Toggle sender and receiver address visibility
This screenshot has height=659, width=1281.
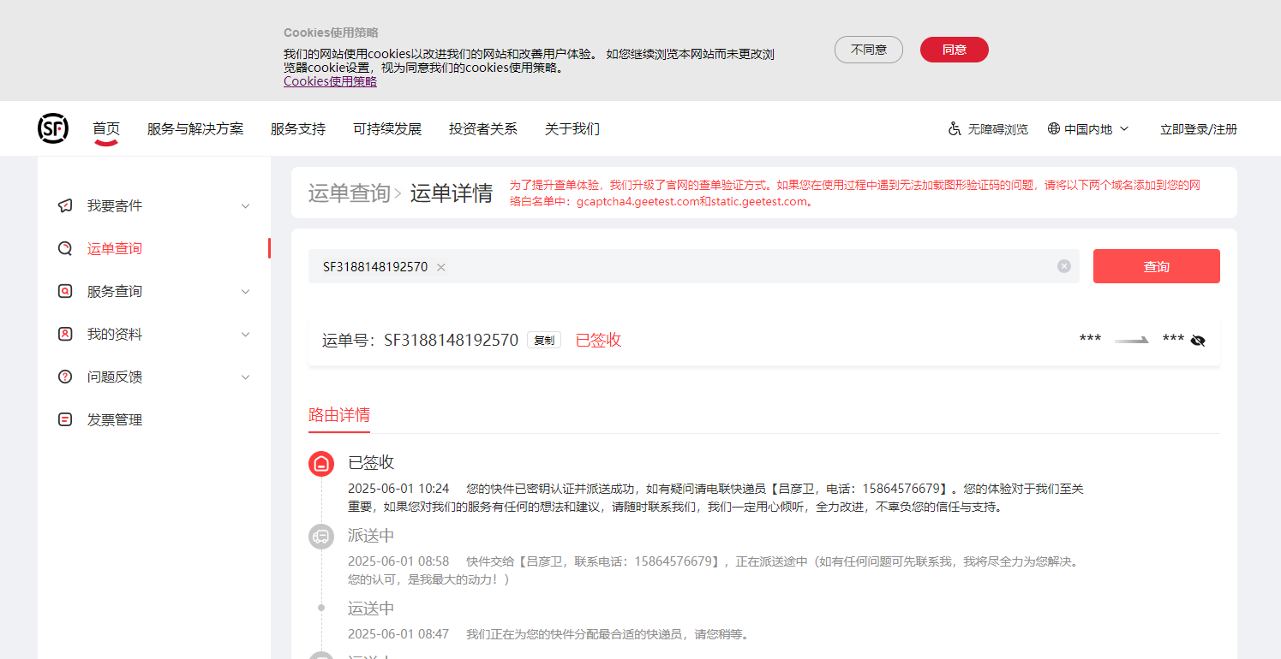click(x=1198, y=341)
